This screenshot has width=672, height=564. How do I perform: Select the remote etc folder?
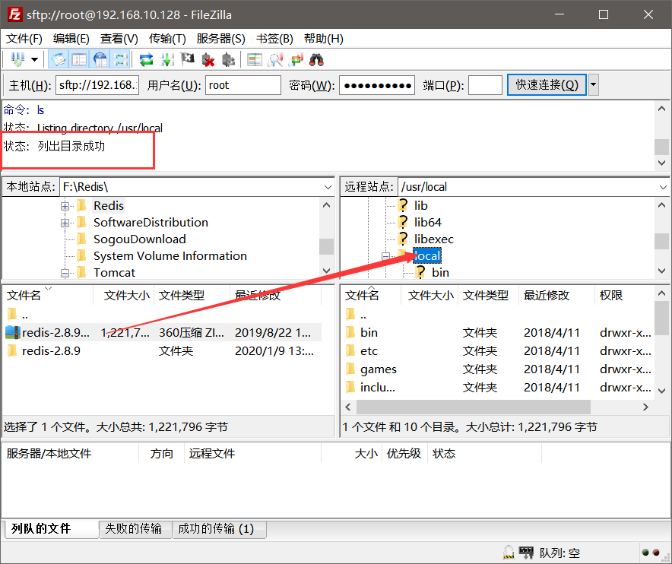[369, 351]
